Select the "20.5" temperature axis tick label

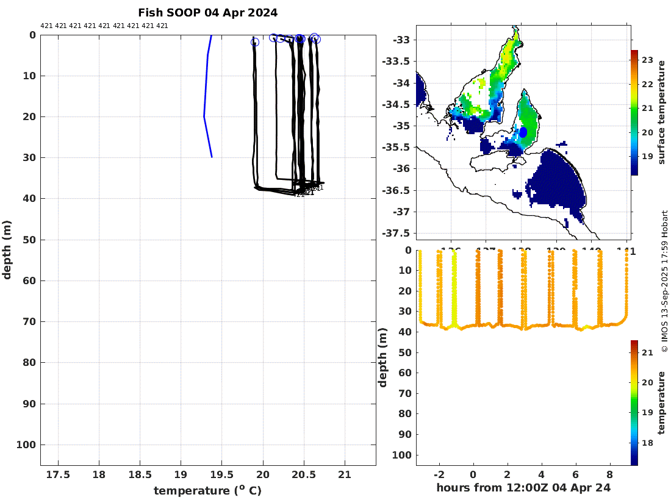pos(303,474)
